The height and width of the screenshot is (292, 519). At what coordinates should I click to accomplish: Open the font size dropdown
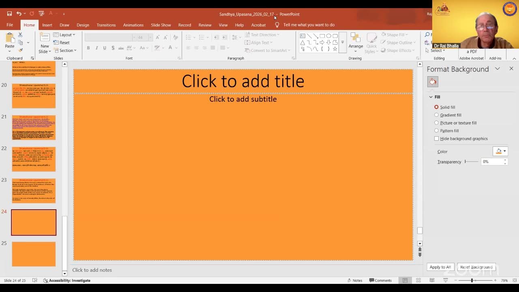pos(150,37)
